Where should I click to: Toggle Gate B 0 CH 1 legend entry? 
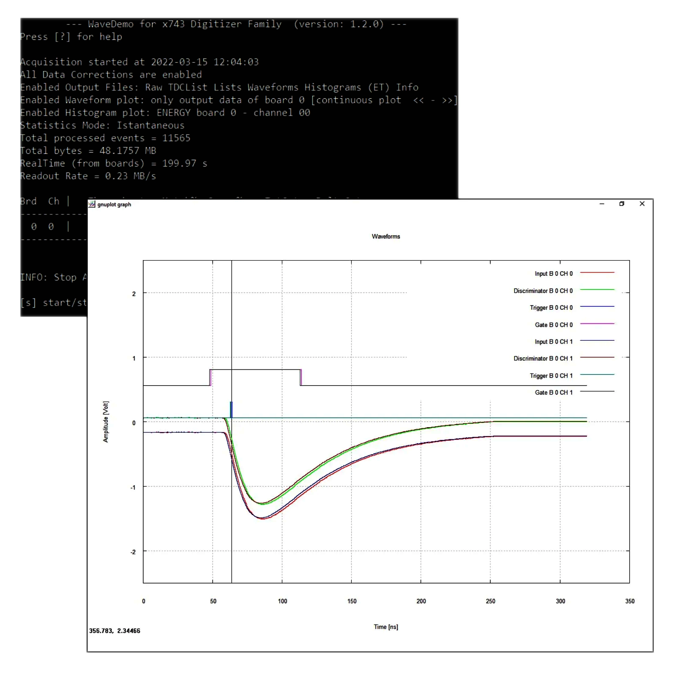pyautogui.click(x=553, y=392)
